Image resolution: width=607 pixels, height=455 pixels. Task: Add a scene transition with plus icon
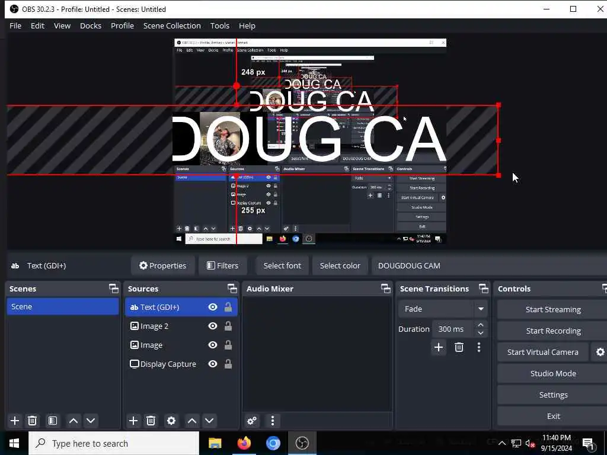pyautogui.click(x=439, y=347)
